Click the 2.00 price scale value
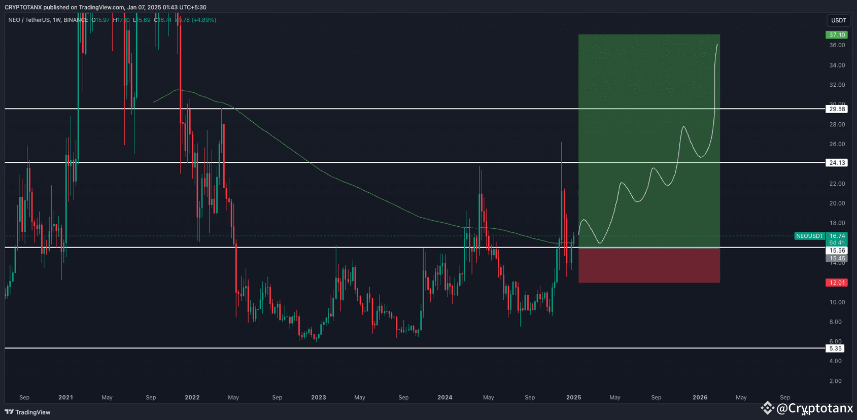Image resolution: width=857 pixels, height=420 pixels. [x=835, y=381]
